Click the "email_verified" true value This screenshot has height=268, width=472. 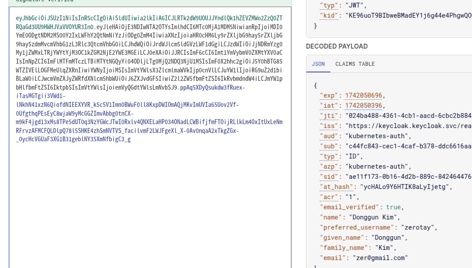pyautogui.click(x=393, y=207)
